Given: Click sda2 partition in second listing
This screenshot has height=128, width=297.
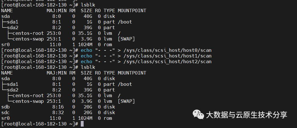Looking at the screenshot, I should point(13,90).
